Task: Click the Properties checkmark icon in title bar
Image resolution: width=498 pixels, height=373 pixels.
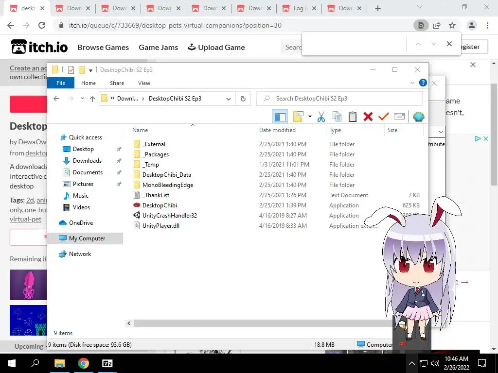Action: tap(71, 70)
